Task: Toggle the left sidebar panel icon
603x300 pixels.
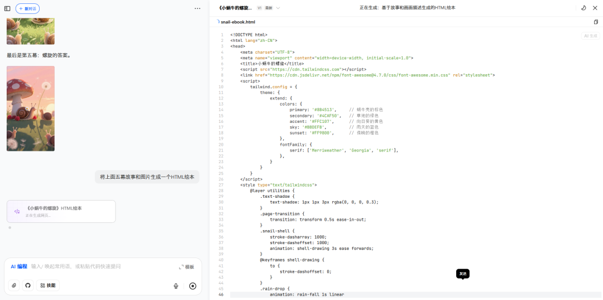Action: pos(7,8)
